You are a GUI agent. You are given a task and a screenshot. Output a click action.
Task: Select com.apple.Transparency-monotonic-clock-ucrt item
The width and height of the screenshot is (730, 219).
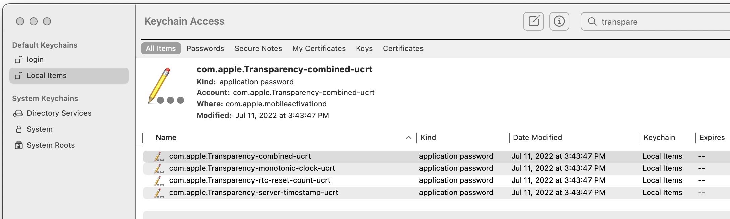click(x=252, y=168)
